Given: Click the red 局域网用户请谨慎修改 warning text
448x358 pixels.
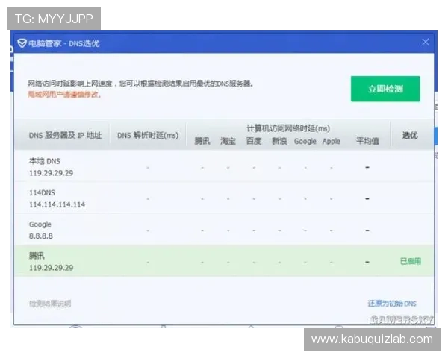Looking at the screenshot, I should point(64,95).
